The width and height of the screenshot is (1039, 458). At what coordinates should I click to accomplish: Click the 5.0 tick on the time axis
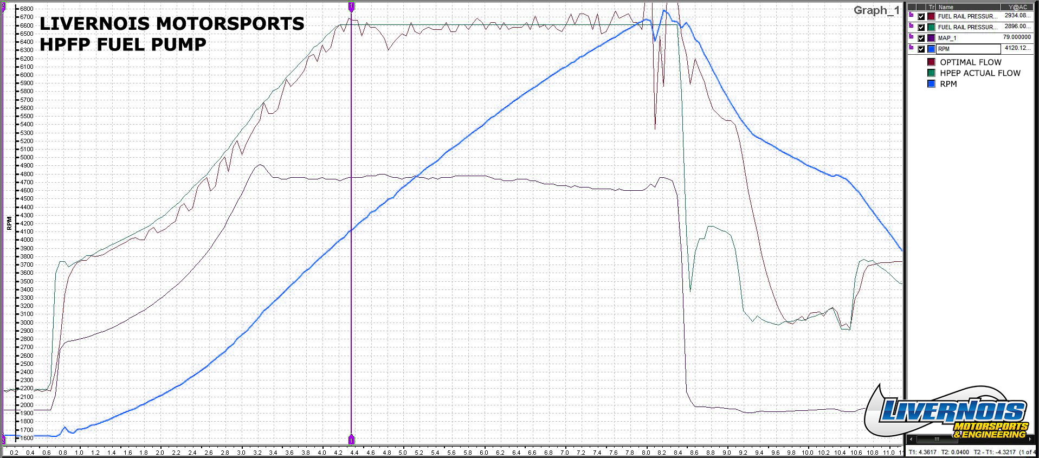click(x=403, y=453)
